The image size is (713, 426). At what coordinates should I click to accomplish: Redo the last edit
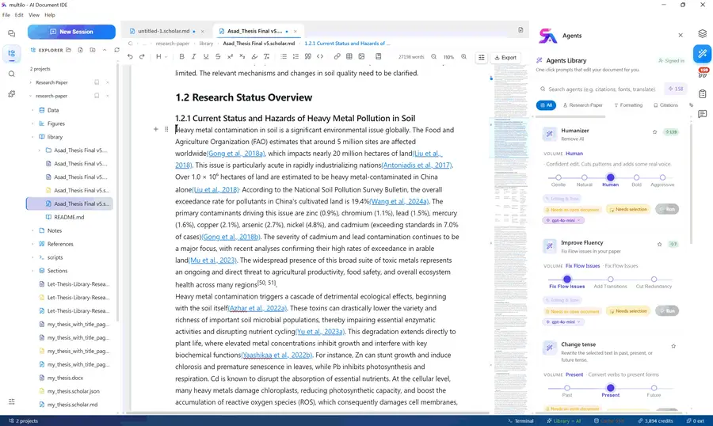point(142,57)
